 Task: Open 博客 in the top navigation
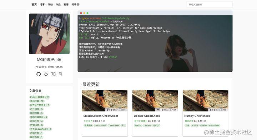pyautogui.click(x=42, y=5)
